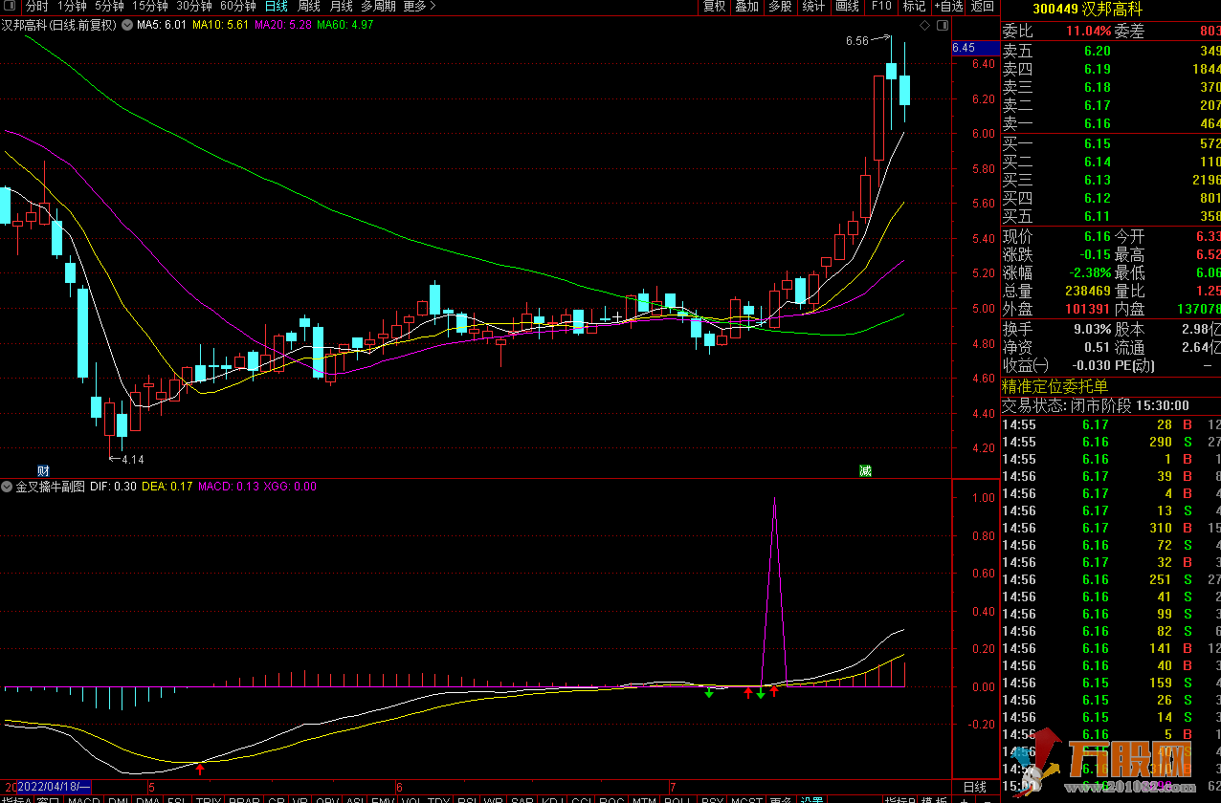Click the 返回 back button
Screen dimensions: 1221x803
[983, 7]
